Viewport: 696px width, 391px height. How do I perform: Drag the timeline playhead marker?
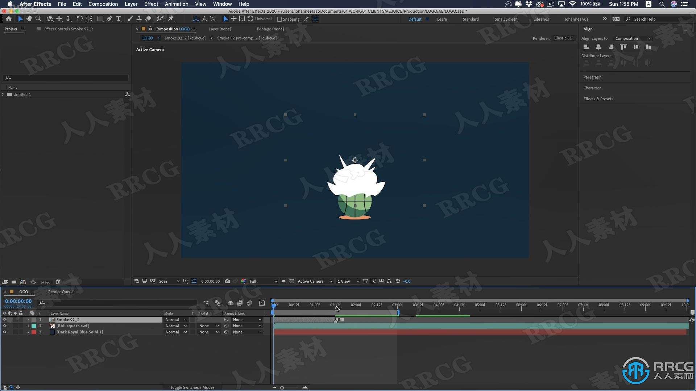click(273, 304)
